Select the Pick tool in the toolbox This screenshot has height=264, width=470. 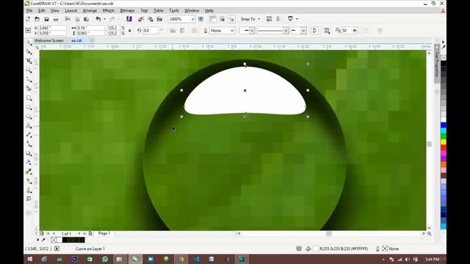(29, 43)
